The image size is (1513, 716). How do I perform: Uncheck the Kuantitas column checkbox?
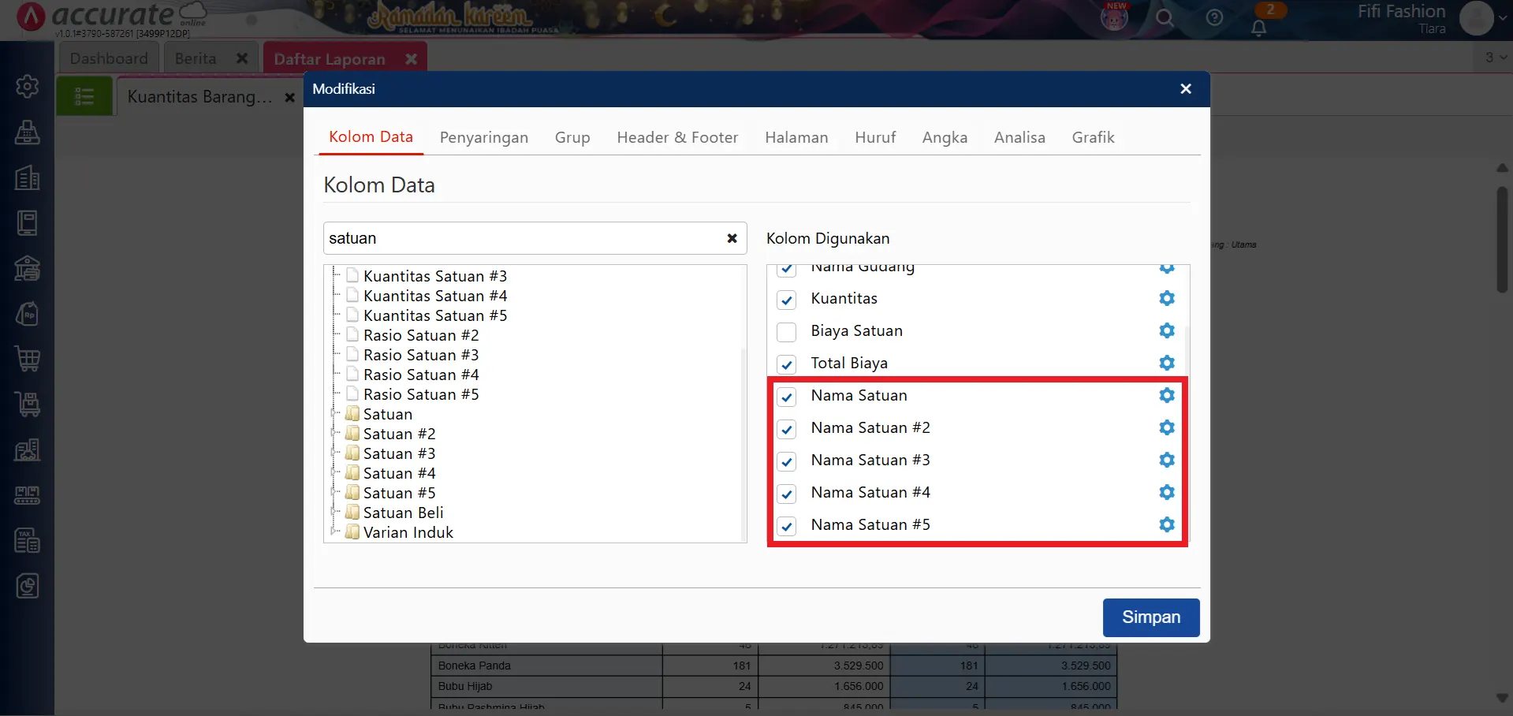(786, 300)
